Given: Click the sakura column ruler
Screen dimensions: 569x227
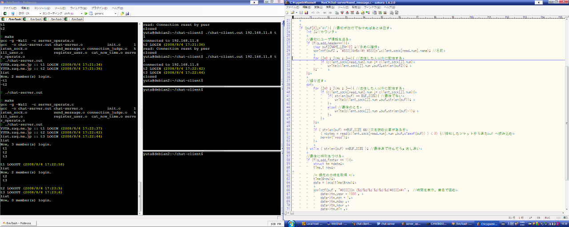Looking at the screenshot, I should coord(428,17).
